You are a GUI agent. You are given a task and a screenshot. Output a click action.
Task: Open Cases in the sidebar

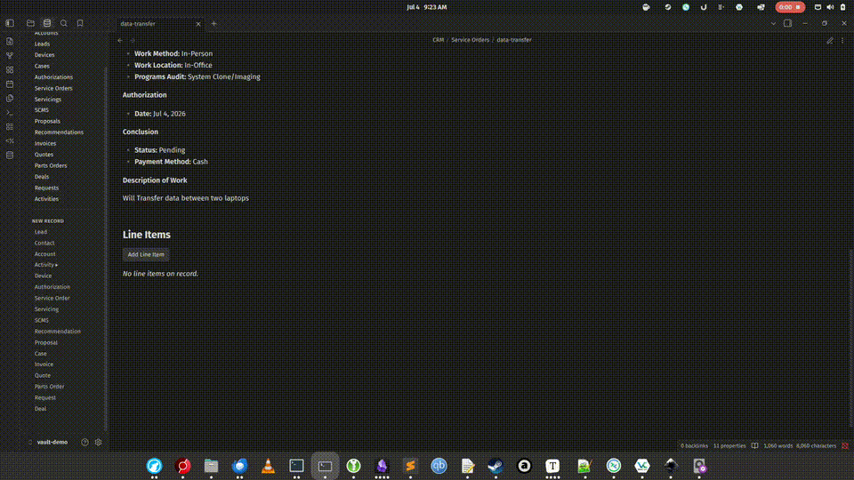coord(42,67)
